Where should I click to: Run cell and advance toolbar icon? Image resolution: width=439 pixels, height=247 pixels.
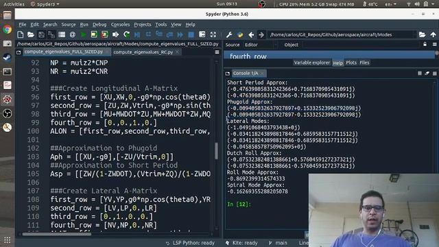tap(104, 35)
